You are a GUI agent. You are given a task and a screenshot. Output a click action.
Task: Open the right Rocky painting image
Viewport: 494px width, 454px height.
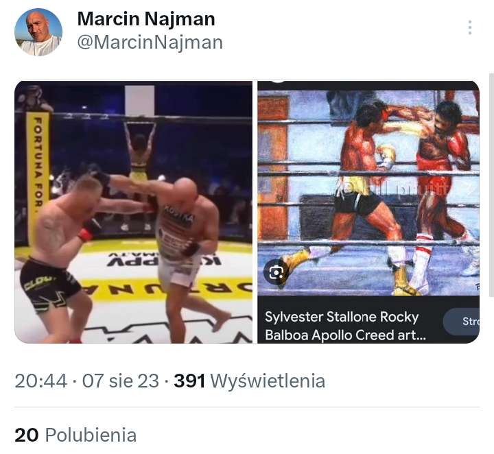(x=368, y=212)
